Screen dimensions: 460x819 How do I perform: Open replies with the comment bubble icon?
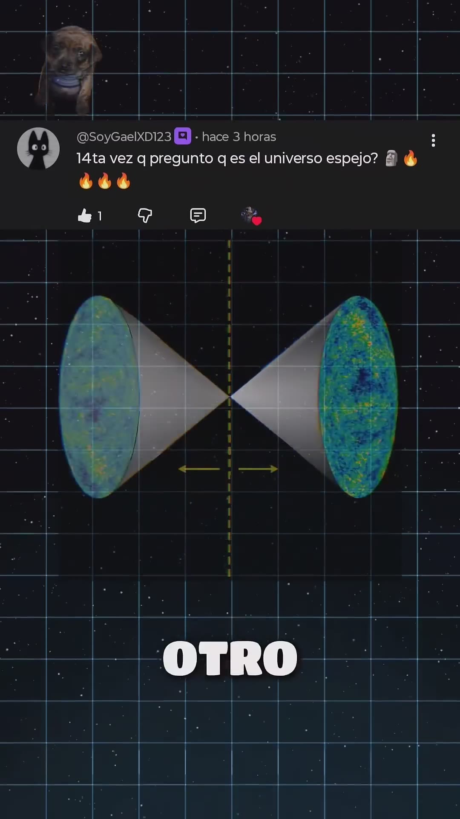click(x=198, y=215)
